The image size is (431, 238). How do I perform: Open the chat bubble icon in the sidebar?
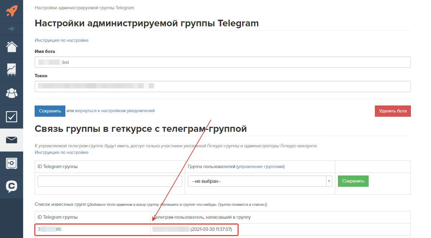click(11, 186)
